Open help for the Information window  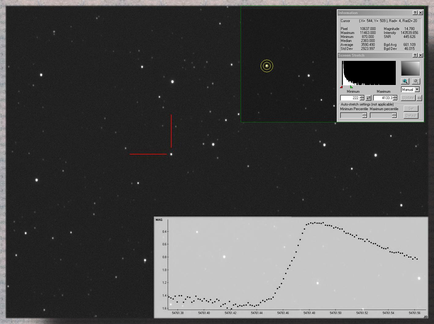coord(415,13)
